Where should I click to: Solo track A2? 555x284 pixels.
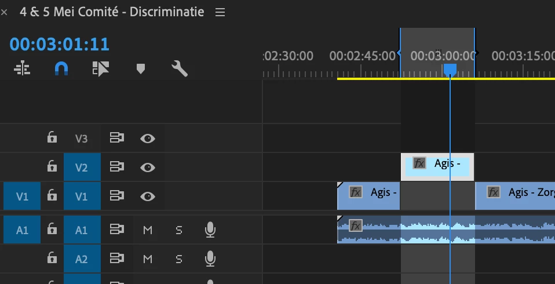point(179,259)
